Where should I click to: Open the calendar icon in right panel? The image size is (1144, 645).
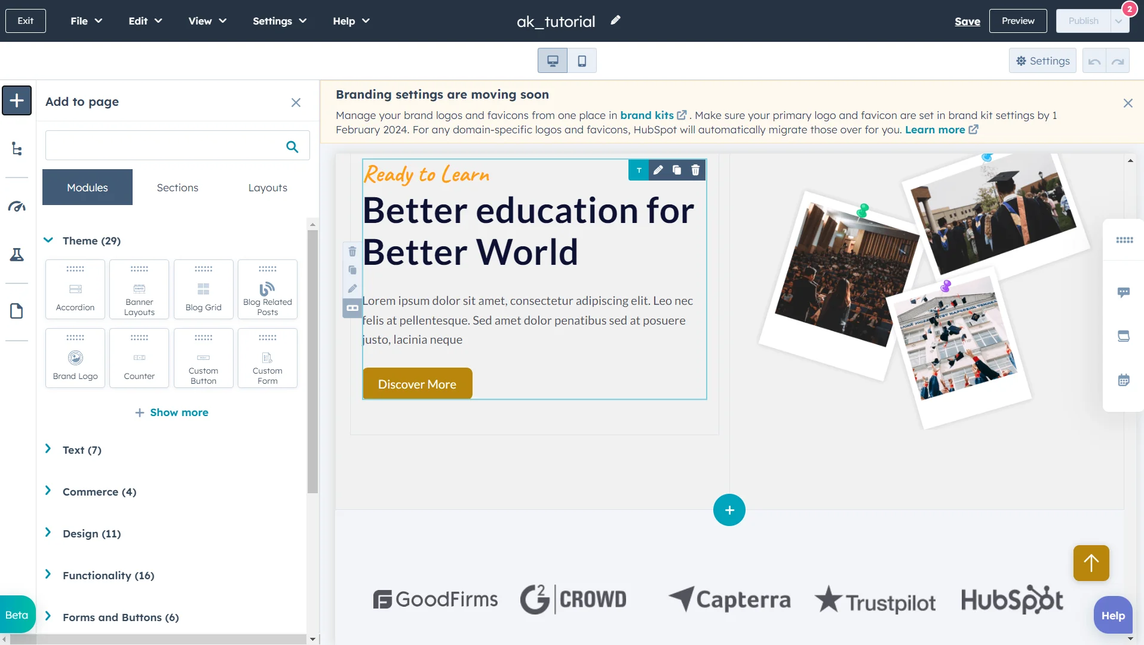click(1124, 380)
